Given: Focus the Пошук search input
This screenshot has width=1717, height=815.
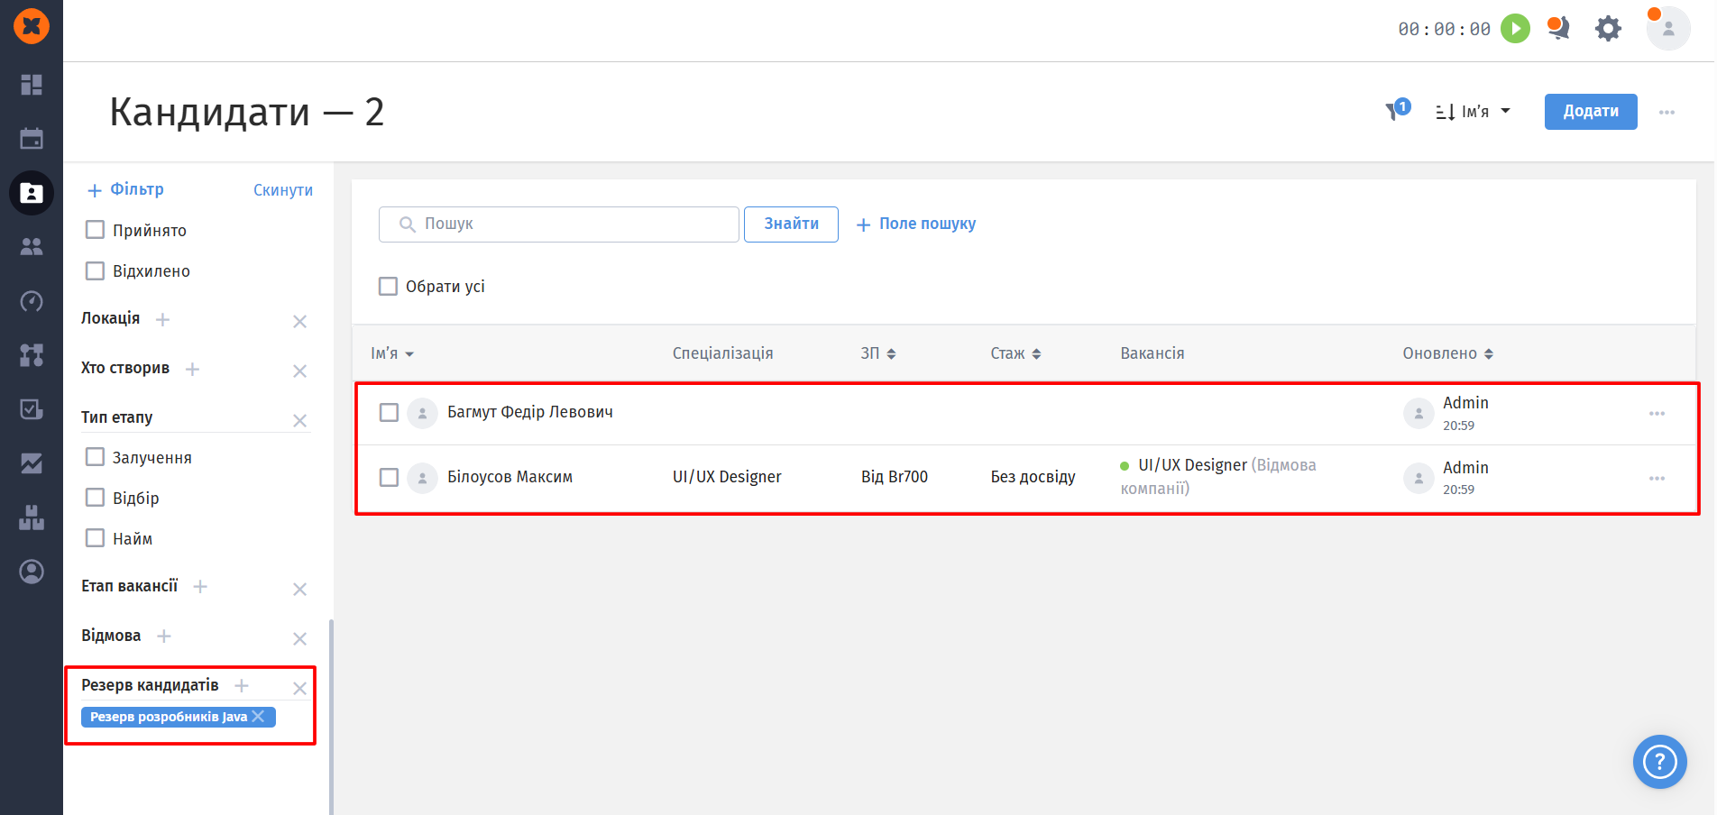Looking at the screenshot, I should [x=559, y=224].
